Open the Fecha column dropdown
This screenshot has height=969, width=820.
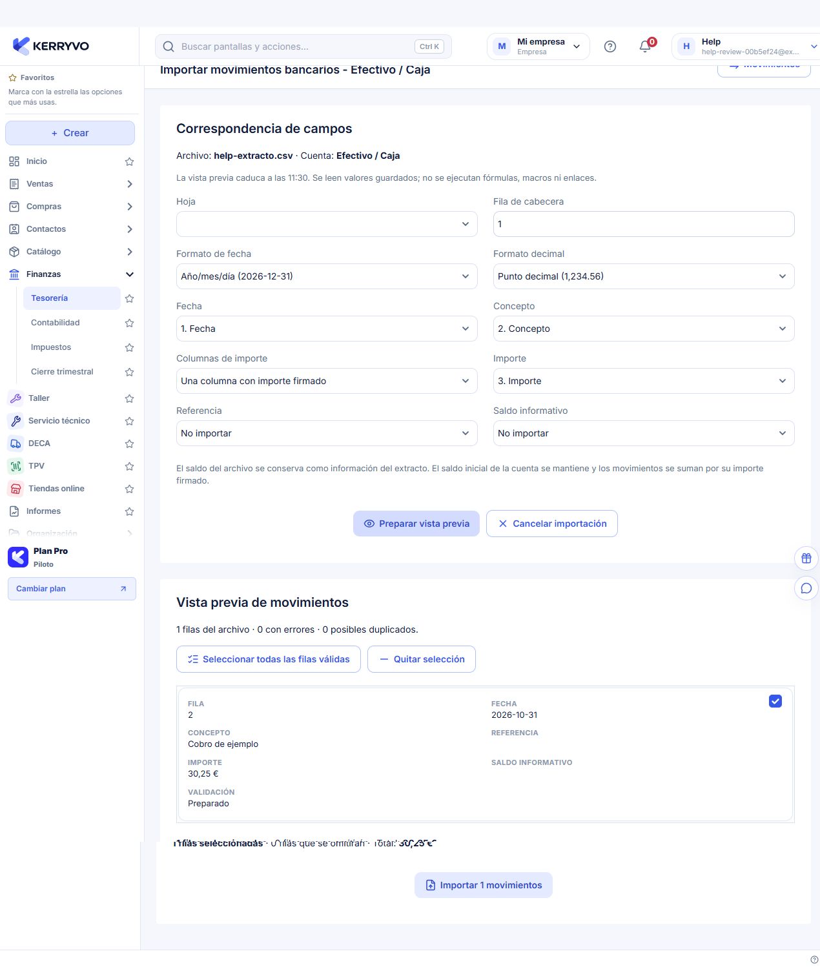tap(327, 329)
